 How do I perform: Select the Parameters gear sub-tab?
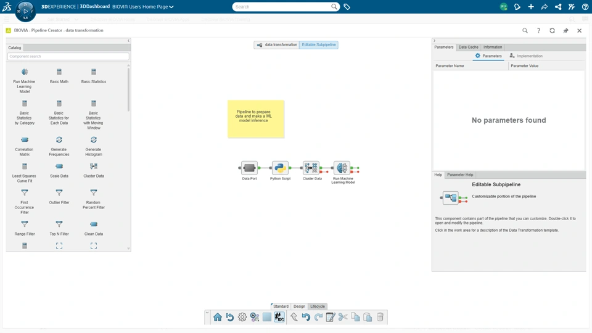coord(488,56)
